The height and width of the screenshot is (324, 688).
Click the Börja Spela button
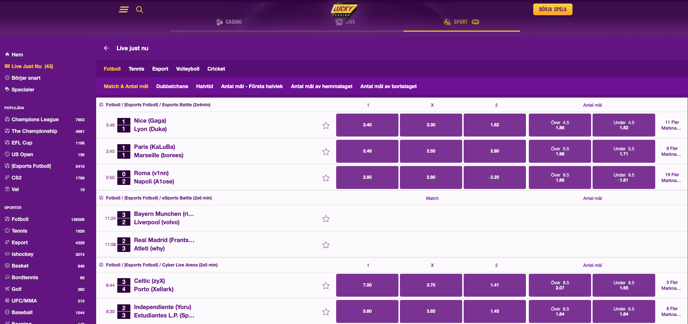click(x=553, y=9)
